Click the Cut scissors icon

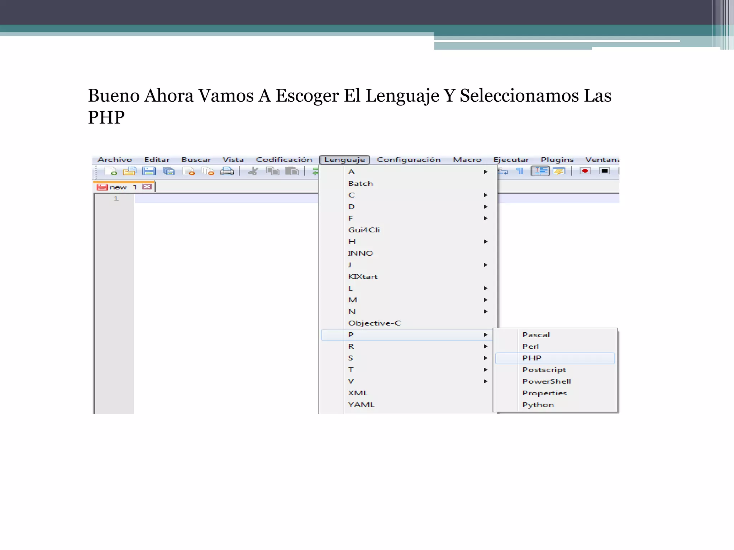(253, 171)
